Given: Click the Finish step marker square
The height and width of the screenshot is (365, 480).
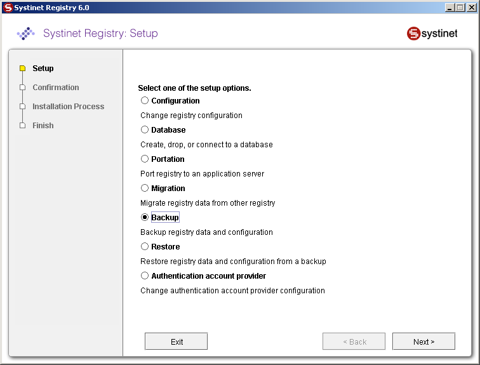Looking at the screenshot, I should click(23, 126).
